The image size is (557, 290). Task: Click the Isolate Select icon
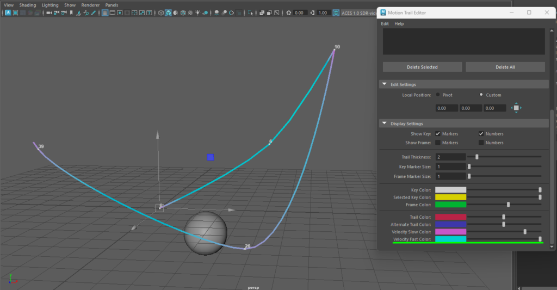coord(250,13)
